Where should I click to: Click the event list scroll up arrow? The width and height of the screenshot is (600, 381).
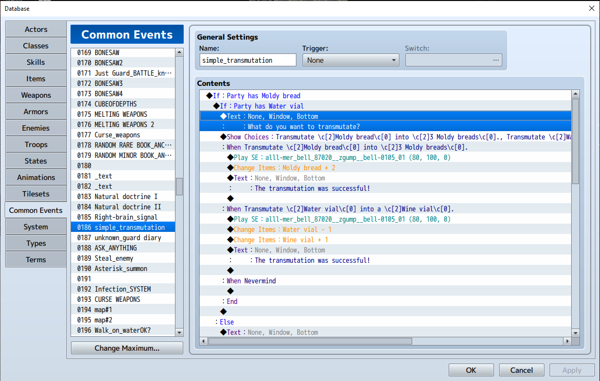[179, 52]
